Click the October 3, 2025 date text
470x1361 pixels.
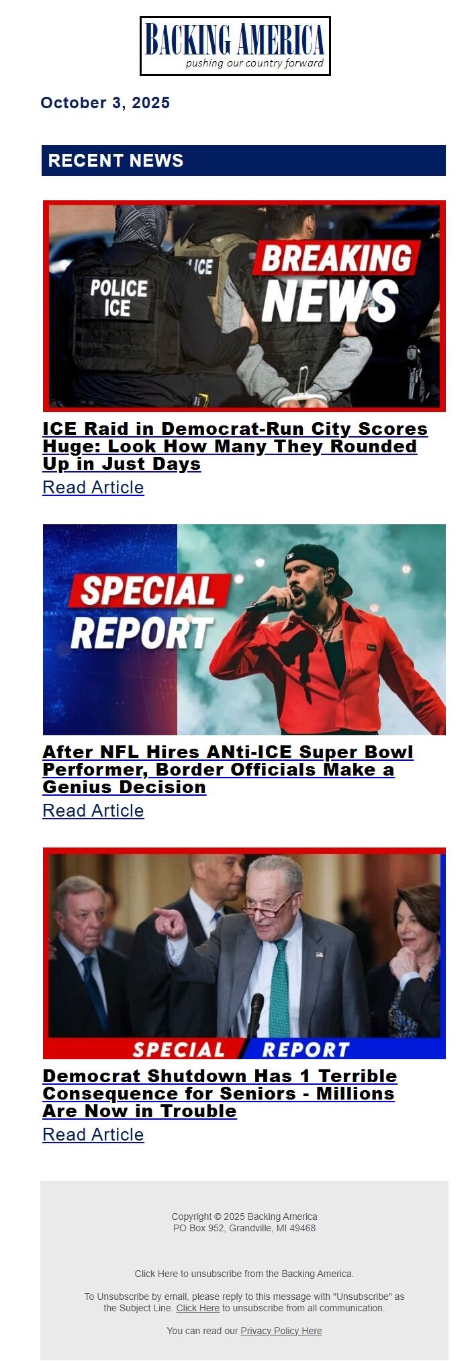point(105,103)
